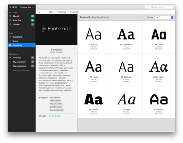This screenshot has height=143, width=183.
Task: Click the My collection 2 list icon
Action: 10,66
